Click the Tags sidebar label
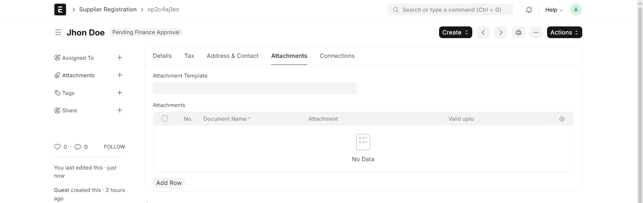The image size is (643, 203). [68, 93]
